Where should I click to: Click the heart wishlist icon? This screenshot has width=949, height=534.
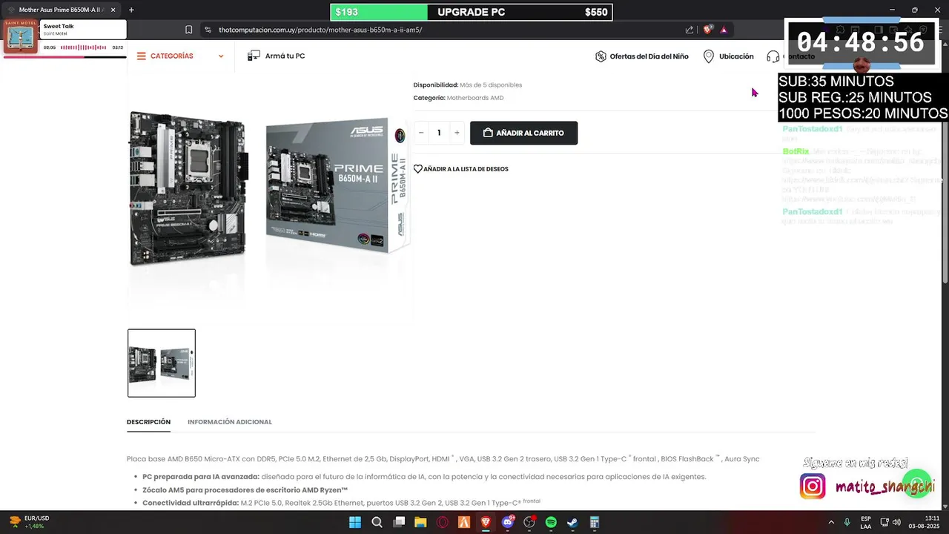(418, 169)
